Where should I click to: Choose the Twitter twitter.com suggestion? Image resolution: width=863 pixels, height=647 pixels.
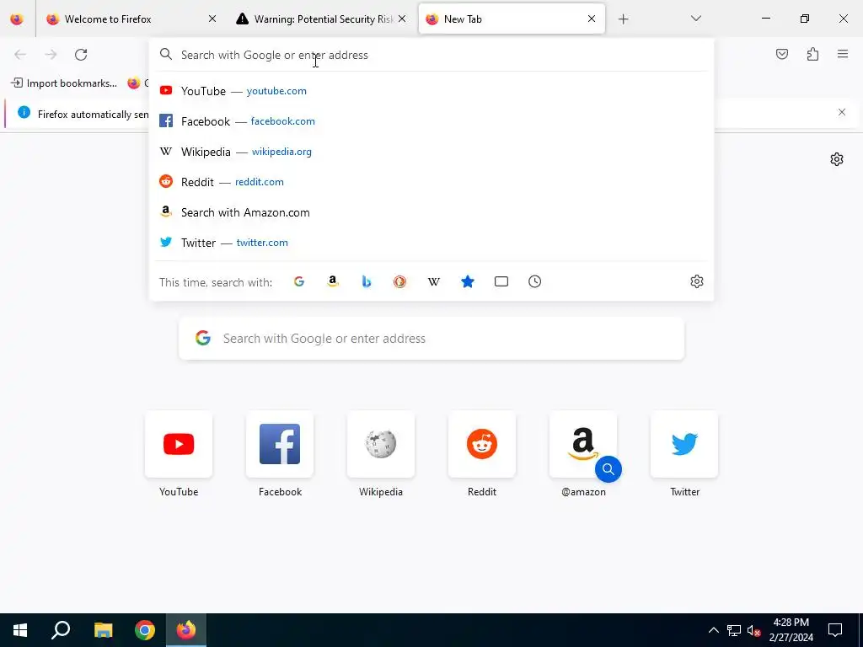[431, 243]
